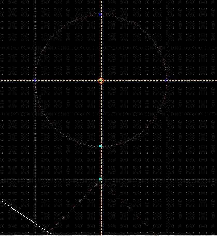The image size is (217, 236).
Task: Click the circle's top blue quadrant handle
Action: pos(100,15)
